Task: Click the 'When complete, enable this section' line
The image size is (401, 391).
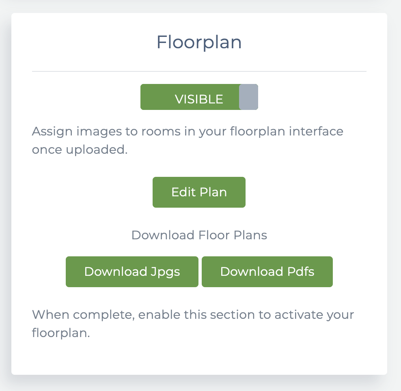Action: tap(193, 315)
